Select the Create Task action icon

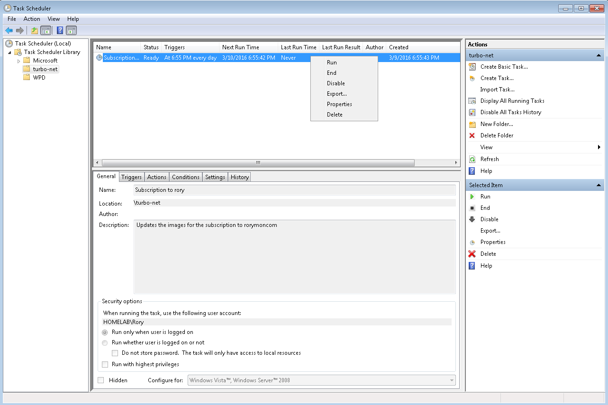click(471, 78)
